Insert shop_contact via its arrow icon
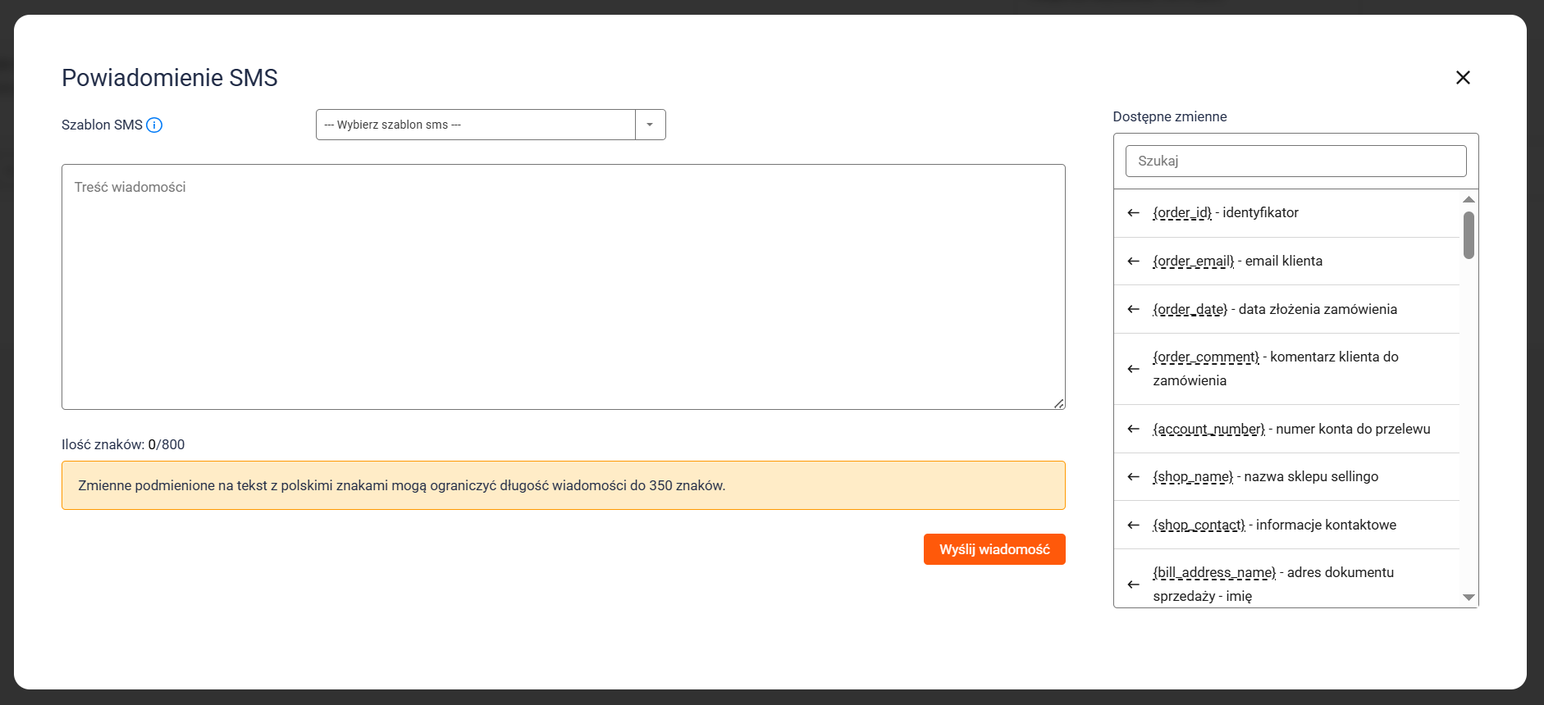 click(1133, 525)
